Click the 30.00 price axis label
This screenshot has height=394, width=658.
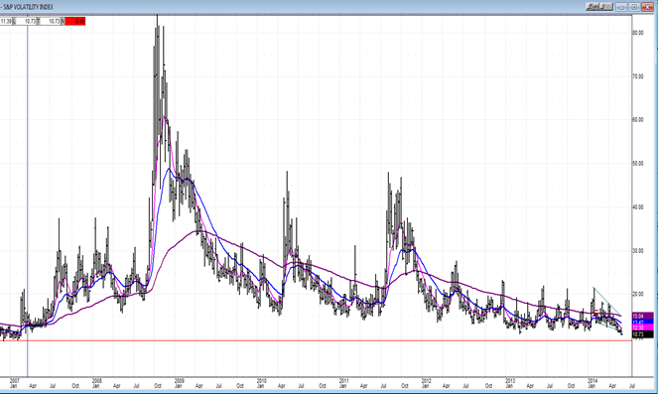tap(638, 250)
